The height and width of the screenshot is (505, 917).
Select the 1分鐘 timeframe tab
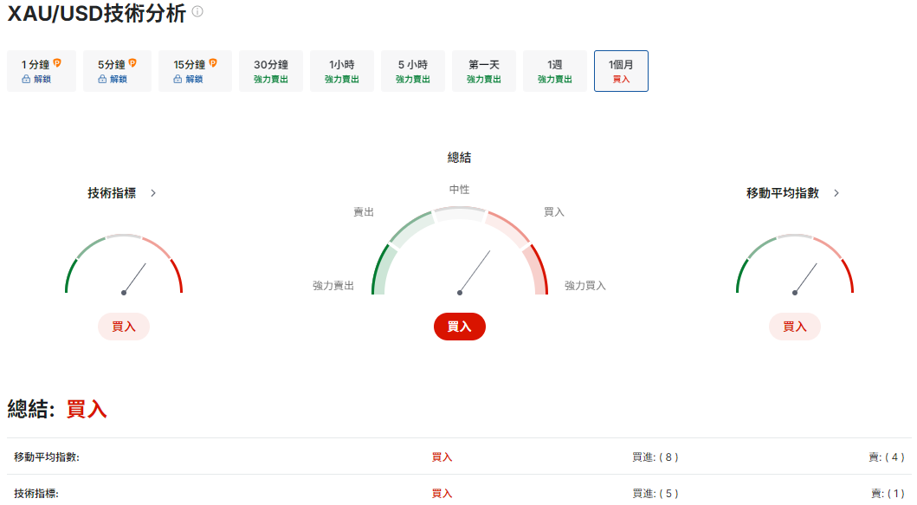tap(42, 71)
